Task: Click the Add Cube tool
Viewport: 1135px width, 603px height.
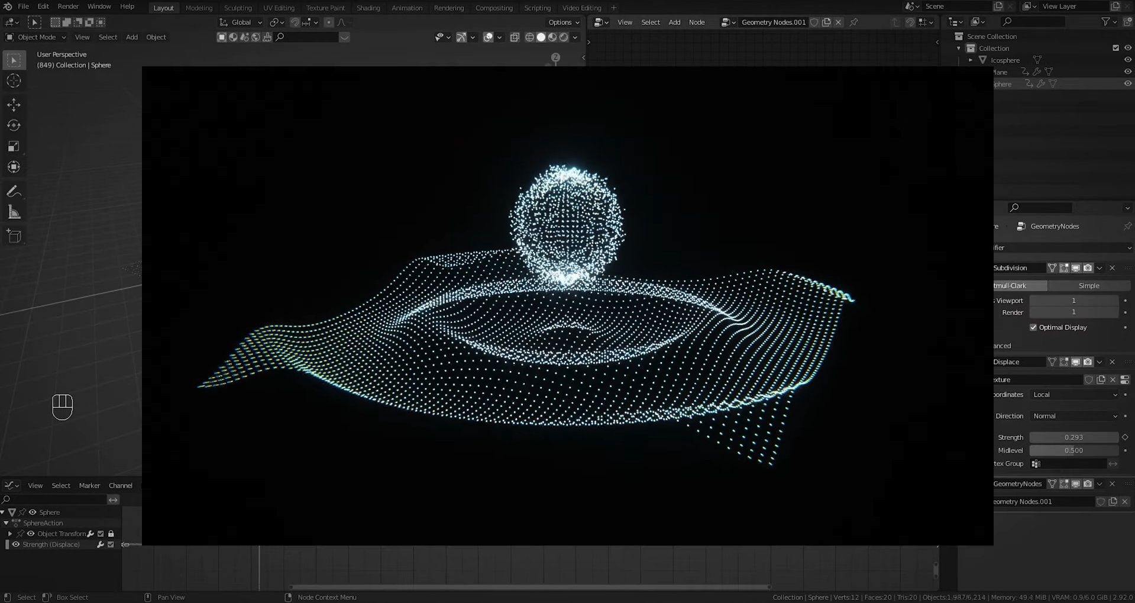Action: click(14, 236)
